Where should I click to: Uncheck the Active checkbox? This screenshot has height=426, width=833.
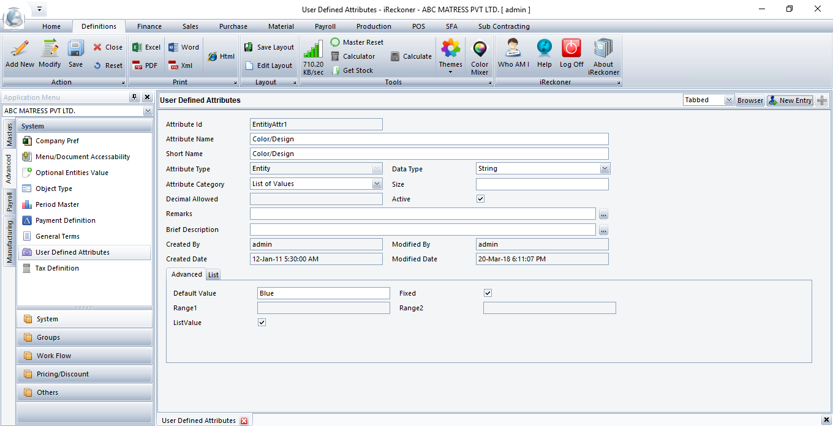tap(480, 199)
